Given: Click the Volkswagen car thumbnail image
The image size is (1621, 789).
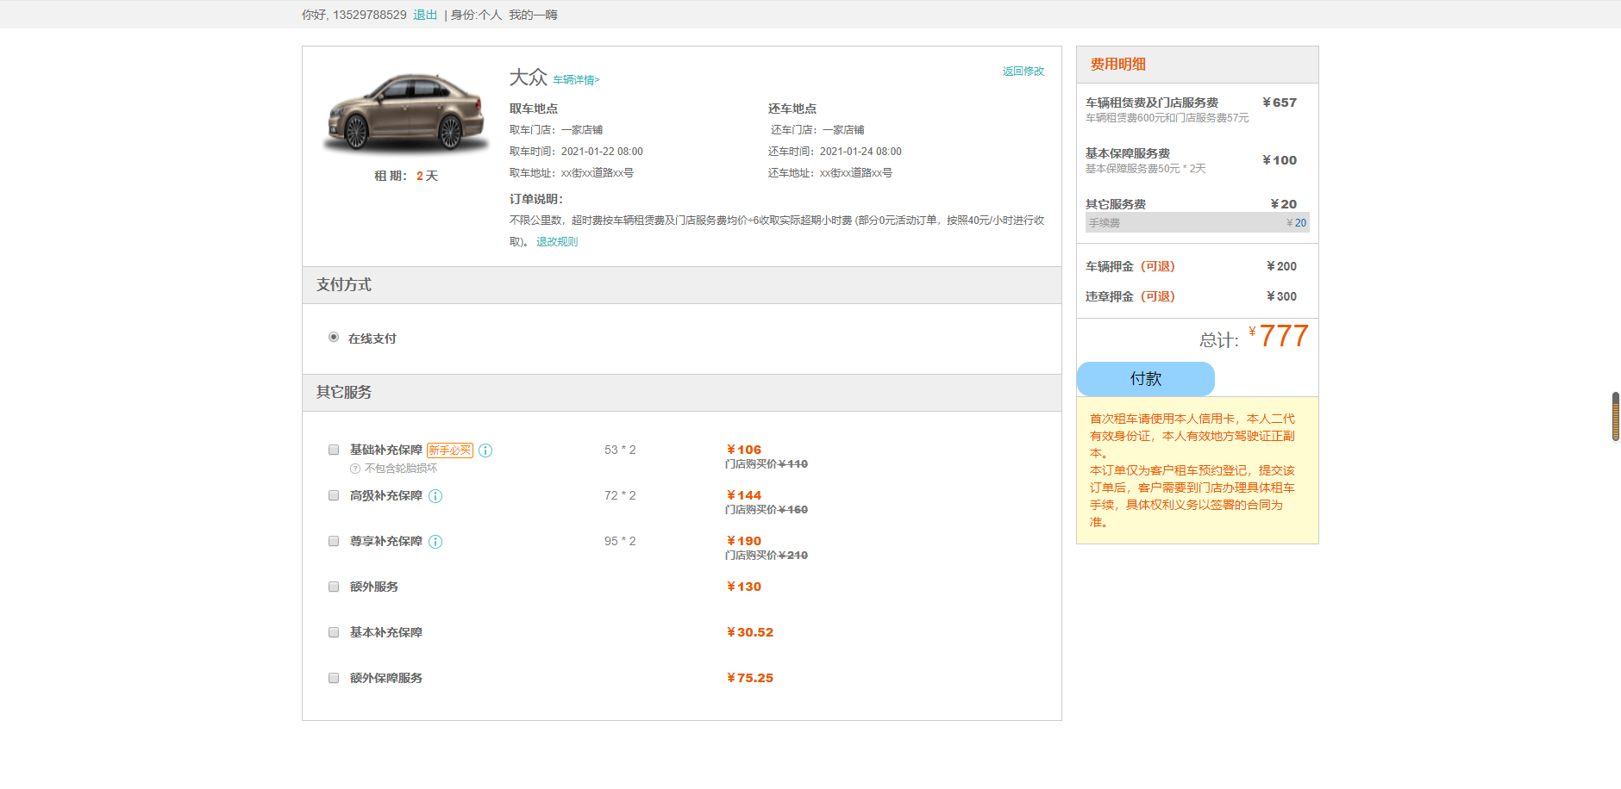Looking at the screenshot, I should point(405,114).
